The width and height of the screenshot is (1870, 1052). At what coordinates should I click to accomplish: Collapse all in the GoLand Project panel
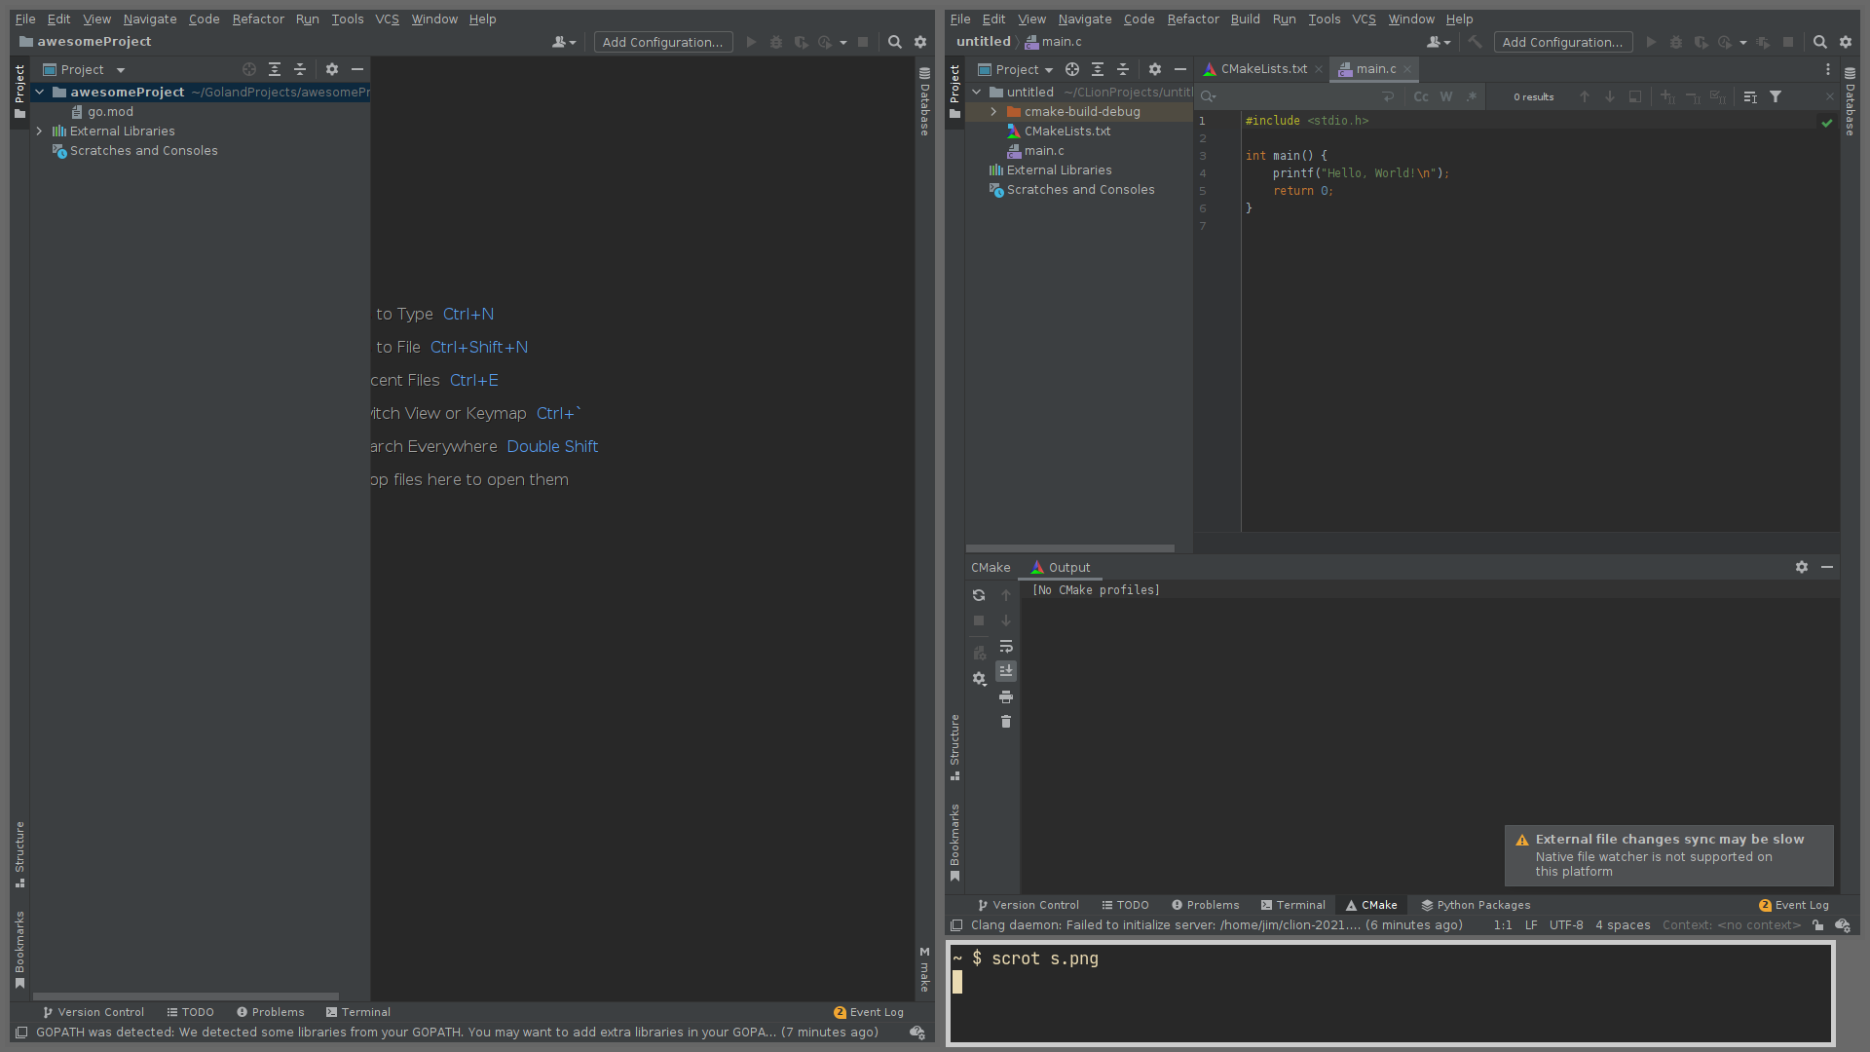300,69
